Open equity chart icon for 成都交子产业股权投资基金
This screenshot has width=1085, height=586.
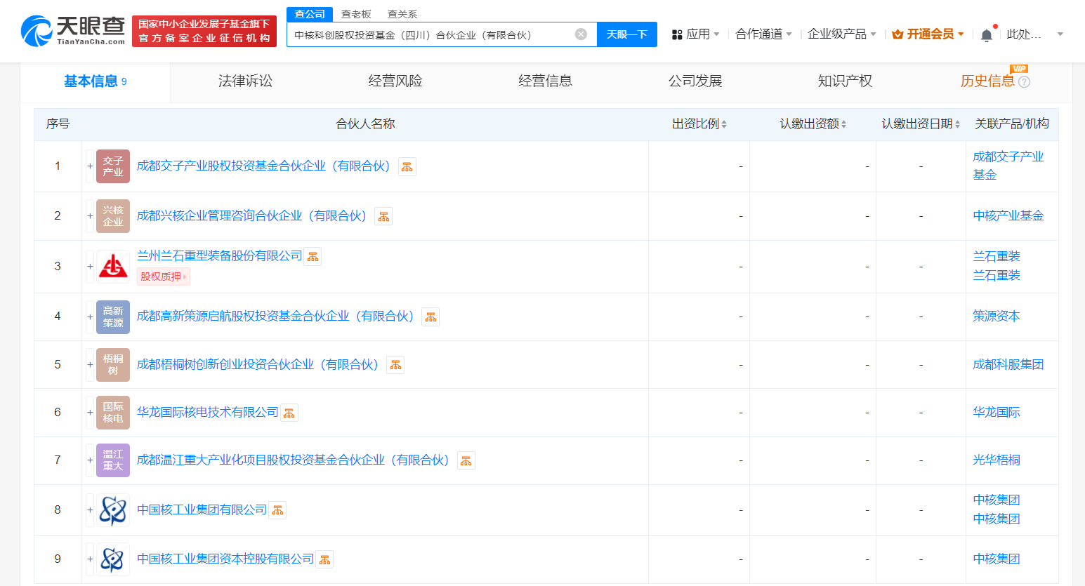click(x=407, y=167)
